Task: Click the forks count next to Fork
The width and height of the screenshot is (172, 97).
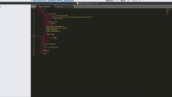Action: (x=139, y=1)
